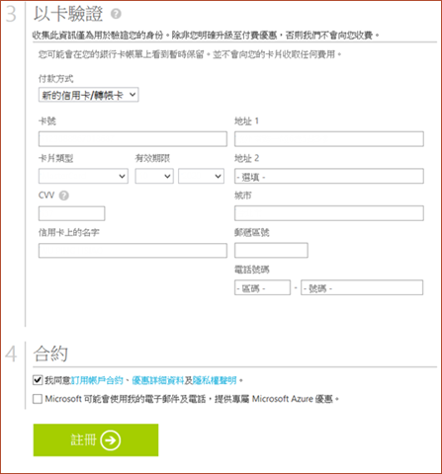442x474 pixels.
Task: Click the 地址 1 address field
Action: (x=329, y=139)
